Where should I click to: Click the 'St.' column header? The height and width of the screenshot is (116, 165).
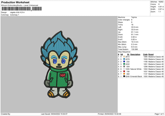(x=128, y=54)
